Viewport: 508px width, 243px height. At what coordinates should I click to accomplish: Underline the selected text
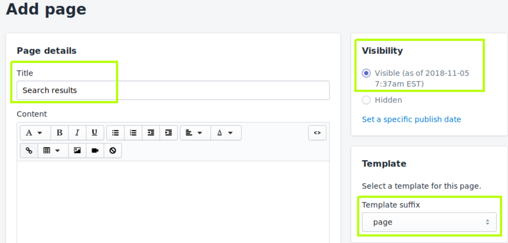95,132
